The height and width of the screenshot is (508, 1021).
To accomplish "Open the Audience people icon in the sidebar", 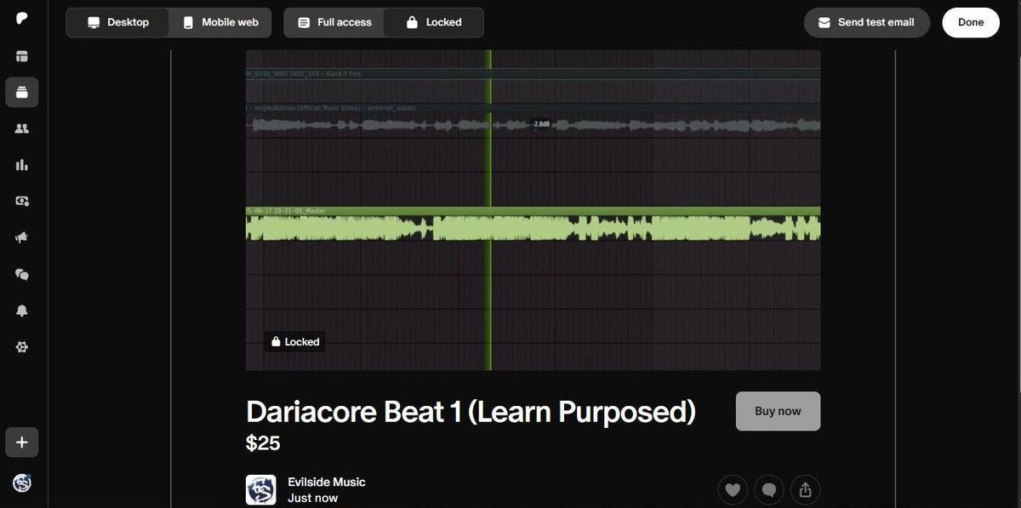I will (x=22, y=128).
